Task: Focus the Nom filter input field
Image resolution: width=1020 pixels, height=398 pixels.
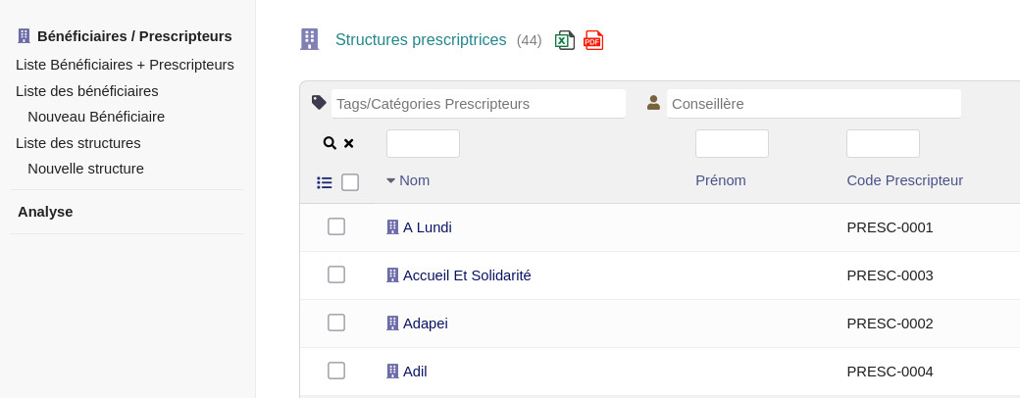Action: [x=423, y=144]
